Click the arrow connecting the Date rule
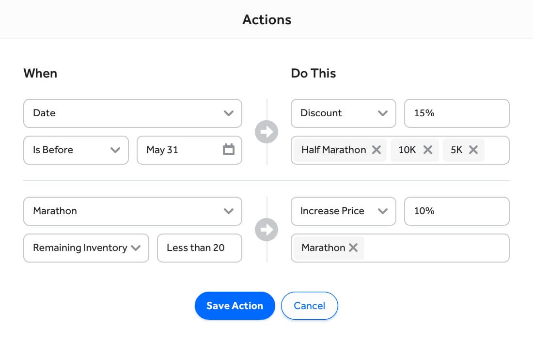Image resolution: width=533 pixels, height=343 pixels. coord(266,132)
